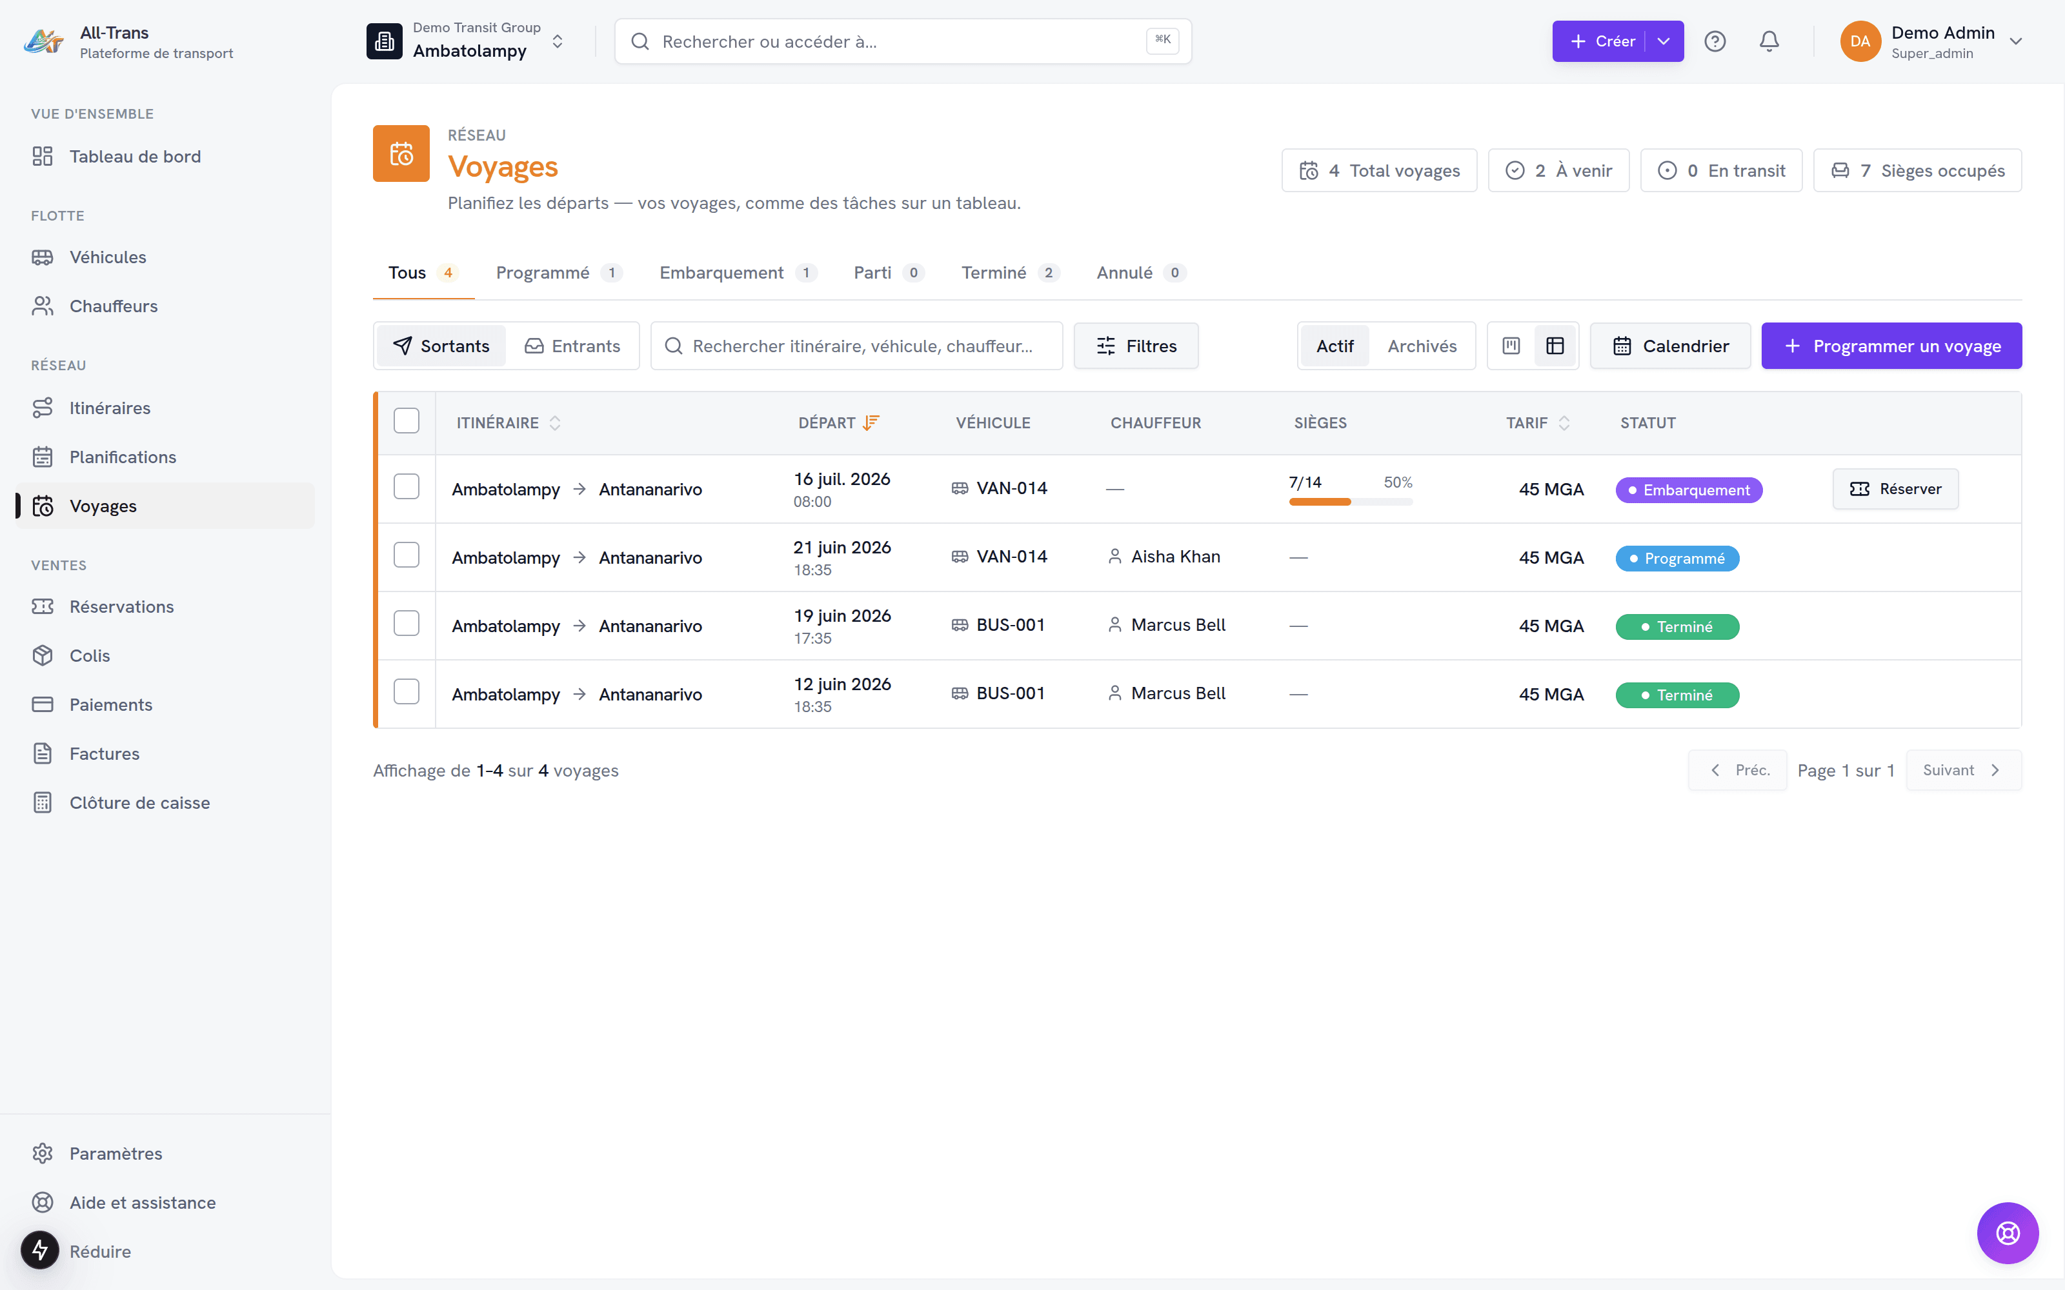Screen dimensions: 2065x1290
Task: Click Programmer un voyage button
Action: click(1891, 346)
